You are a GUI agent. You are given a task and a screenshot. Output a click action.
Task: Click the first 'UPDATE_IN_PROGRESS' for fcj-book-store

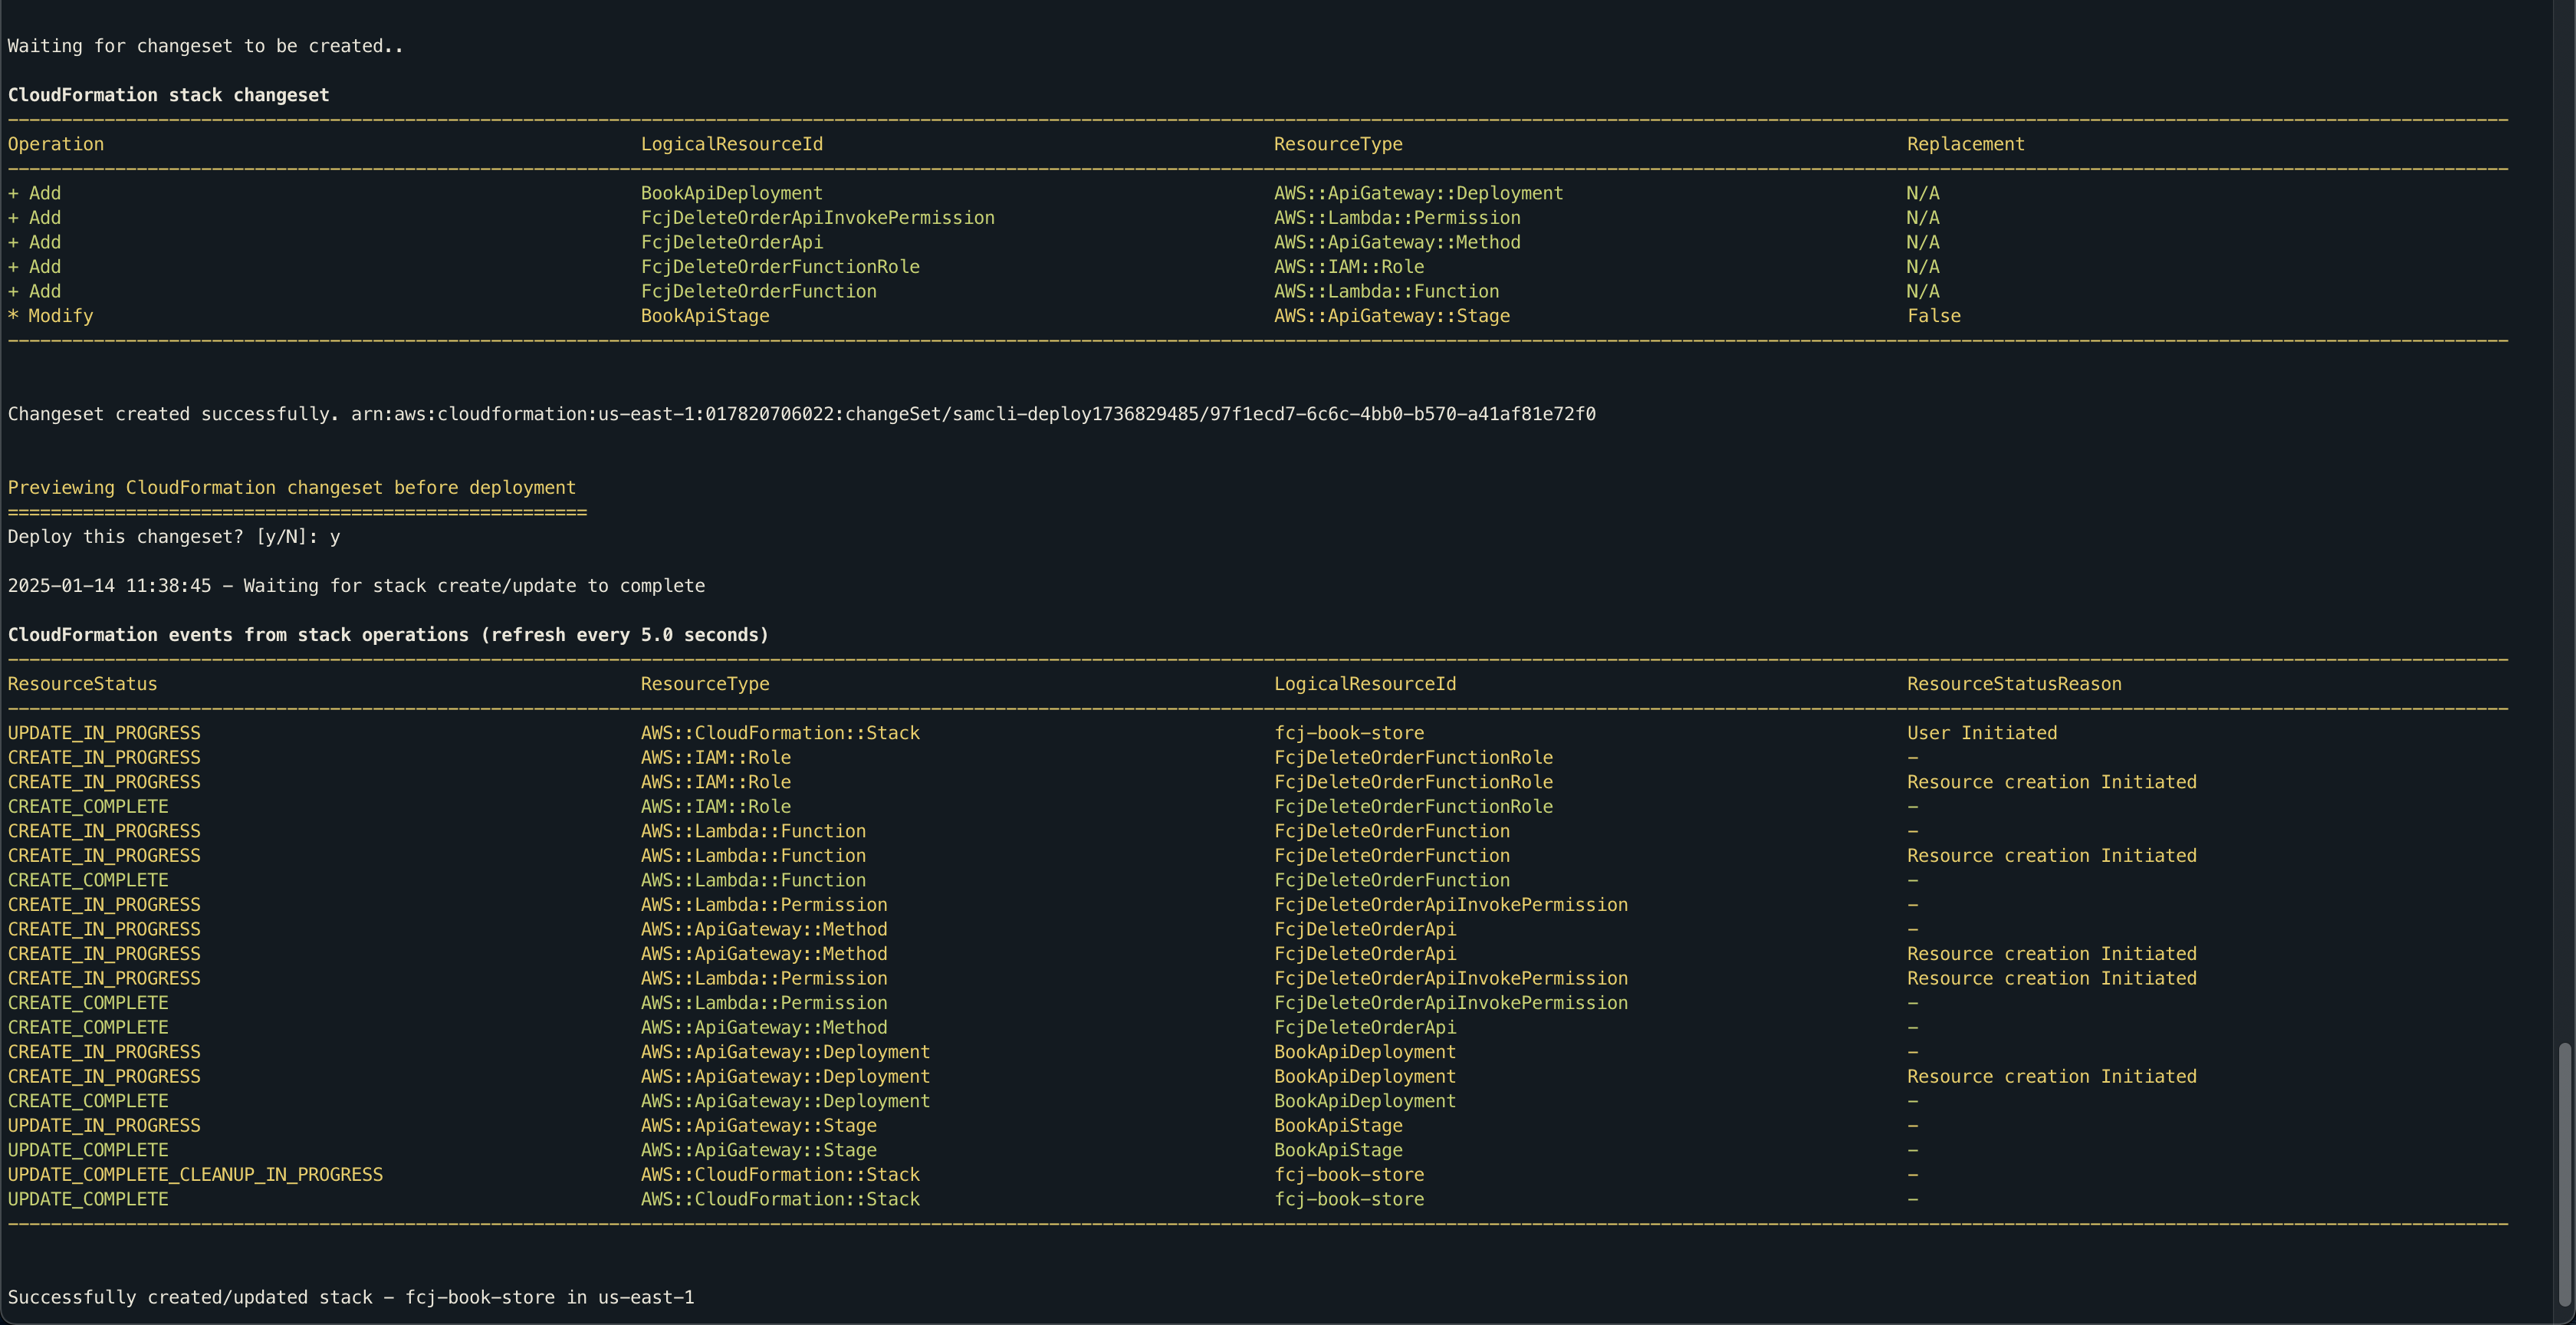[104, 733]
